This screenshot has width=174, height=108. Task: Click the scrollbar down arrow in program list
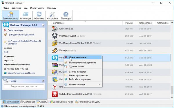pos(172,98)
